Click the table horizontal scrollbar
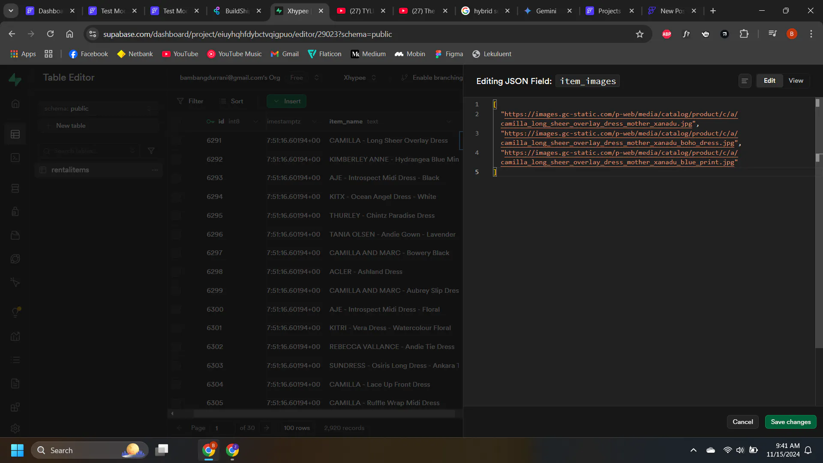 [324, 414]
